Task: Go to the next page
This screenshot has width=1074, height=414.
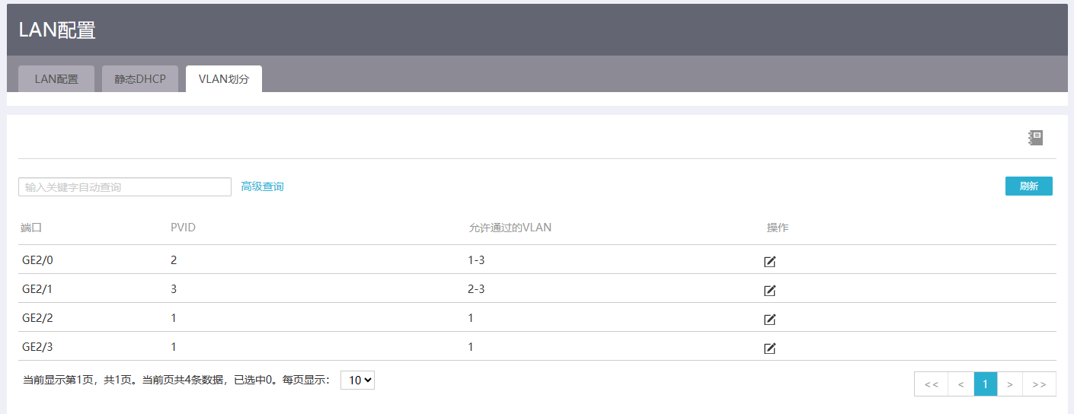Action: 1009,384
